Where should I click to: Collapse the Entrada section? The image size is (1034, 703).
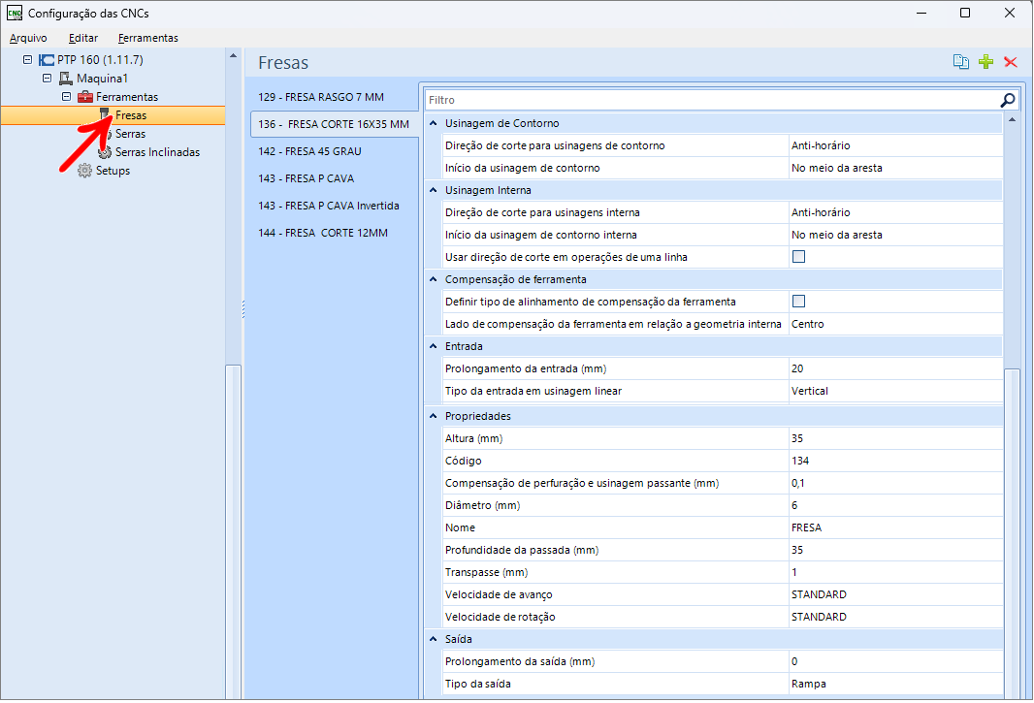point(434,346)
